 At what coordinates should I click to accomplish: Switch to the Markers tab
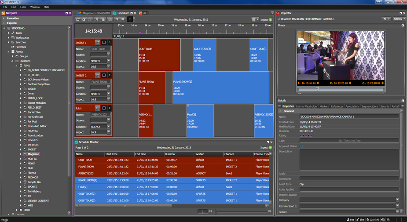(x=324, y=106)
